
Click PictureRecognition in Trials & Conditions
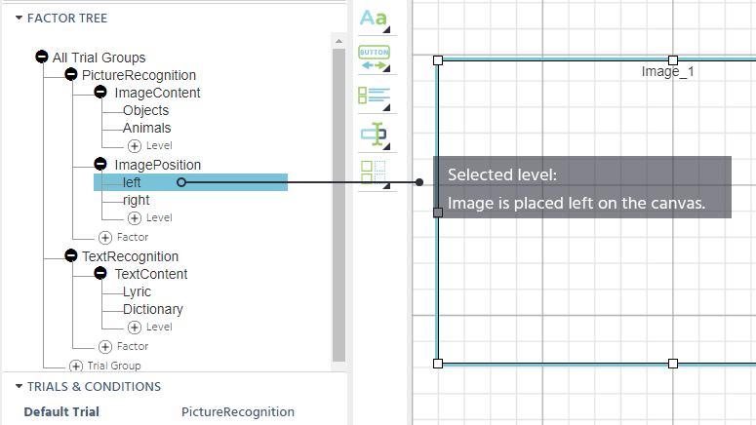pyautogui.click(x=238, y=412)
